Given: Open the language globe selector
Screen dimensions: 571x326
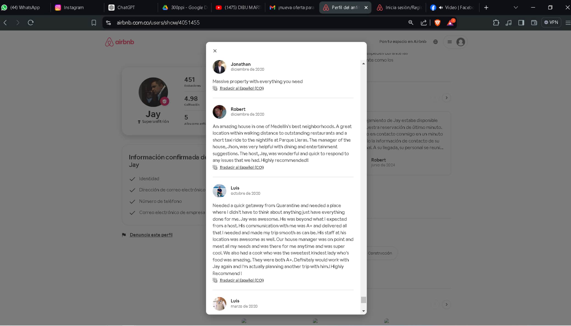Looking at the screenshot, I should tap(435, 42).
